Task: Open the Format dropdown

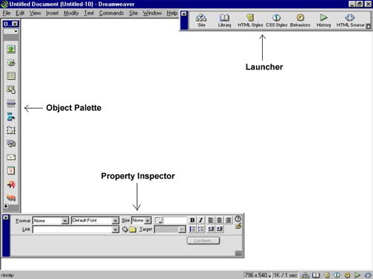Action: (x=50, y=221)
